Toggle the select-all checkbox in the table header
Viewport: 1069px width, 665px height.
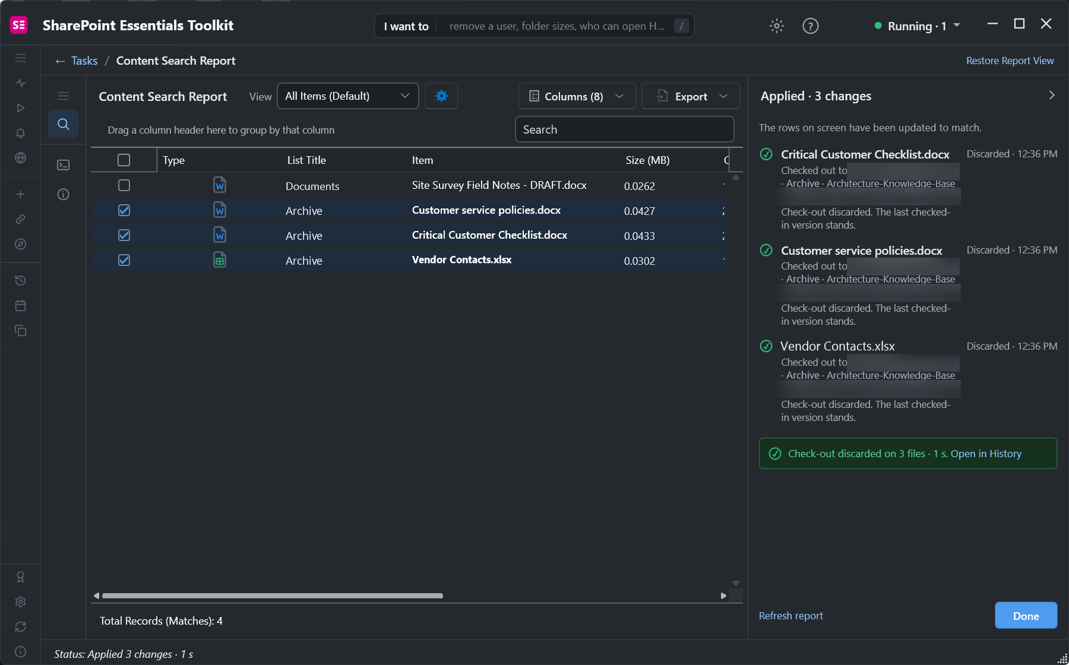point(124,160)
